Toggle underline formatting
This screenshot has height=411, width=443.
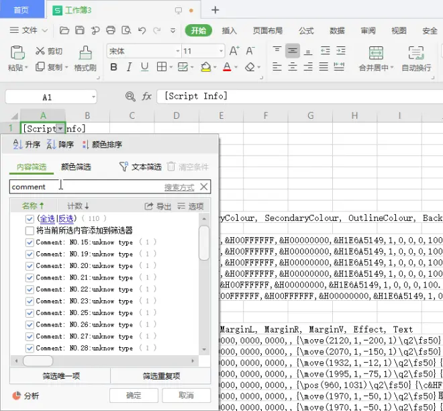(x=145, y=67)
